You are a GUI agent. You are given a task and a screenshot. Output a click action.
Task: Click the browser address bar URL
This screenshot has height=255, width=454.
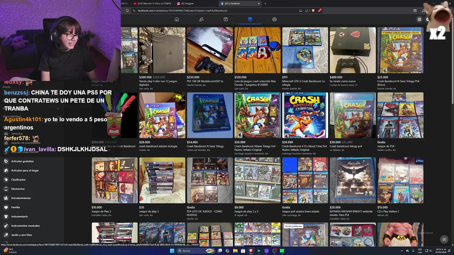[182, 11]
